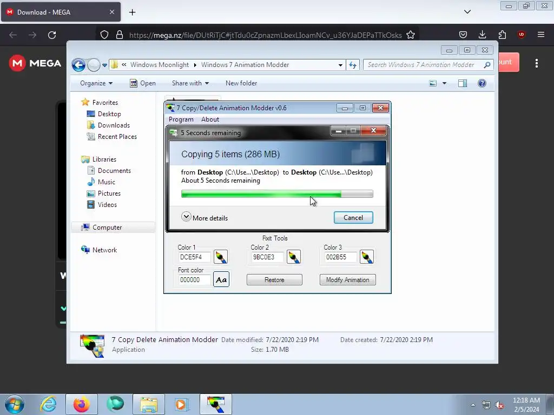This screenshot has height=415, width=554.
Task: Click New folder in Explorer toolbar
Action: [x=241, y=83]
